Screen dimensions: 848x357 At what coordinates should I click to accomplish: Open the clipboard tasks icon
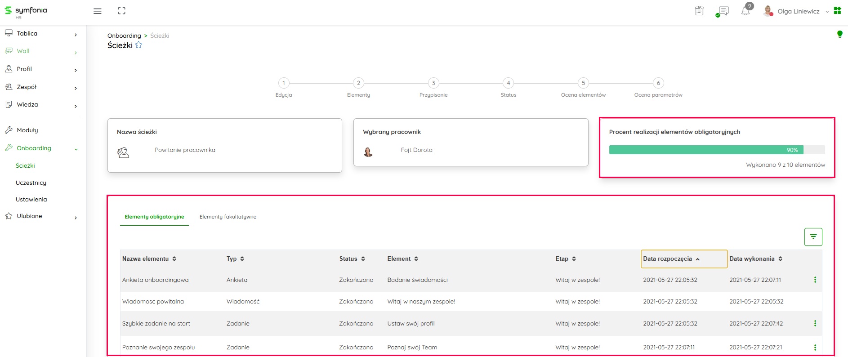pyautogui.click(x=699, y=11)
